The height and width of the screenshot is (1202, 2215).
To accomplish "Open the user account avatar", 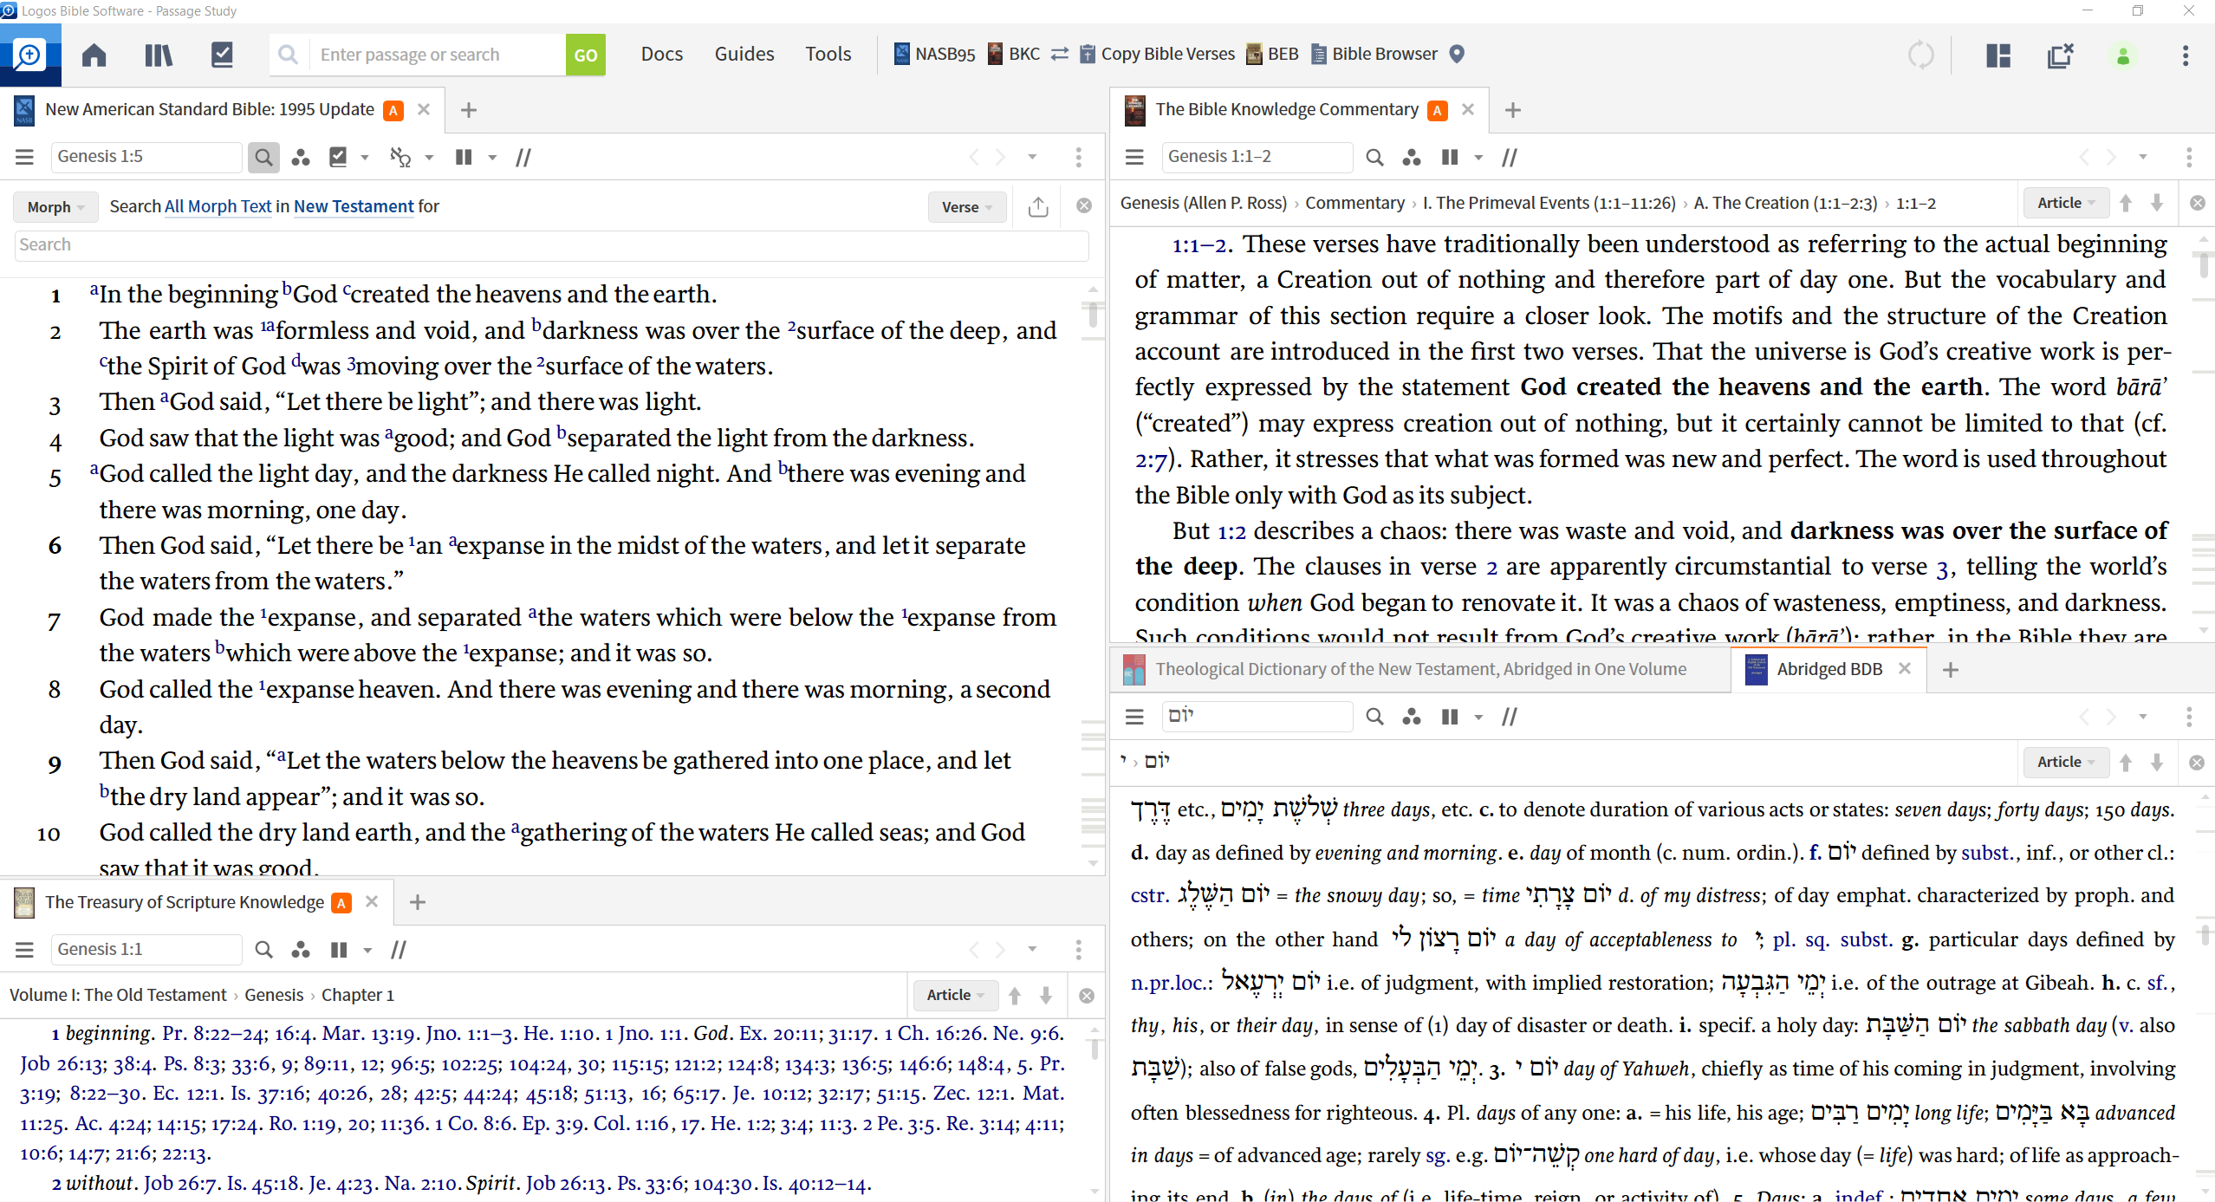I will coord(2122,56).
